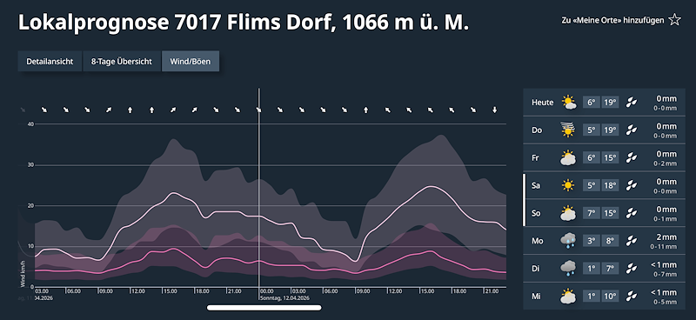
Task: Click Friday's 15° maximum temperature box
Action: pos(611,157)
